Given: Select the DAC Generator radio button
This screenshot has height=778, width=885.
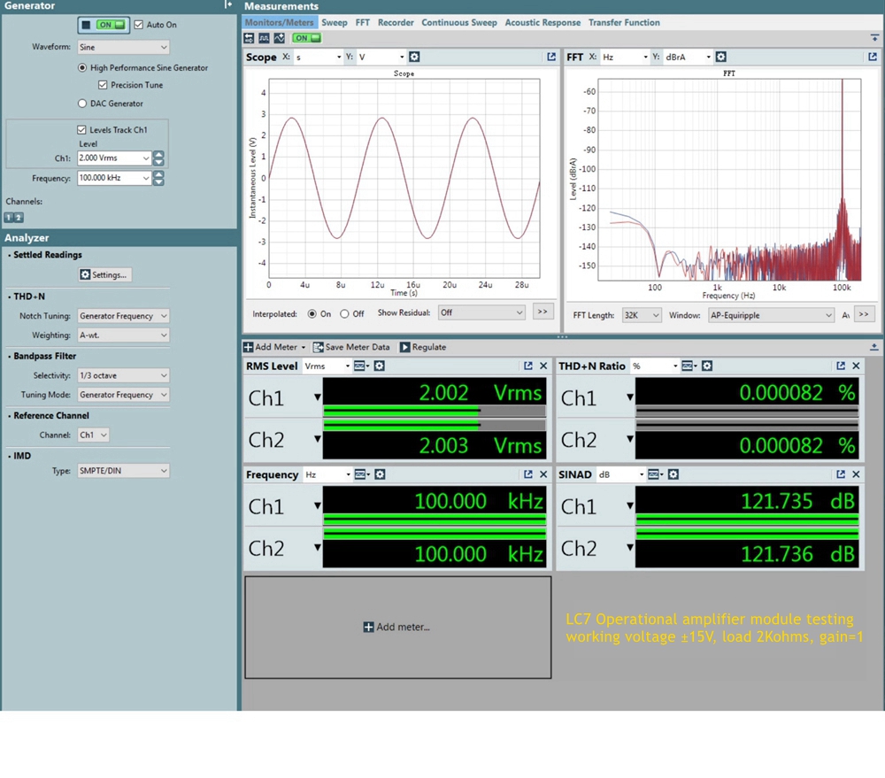Looking at the screenshot, I should pyautogui.click(x=82, y=104).
